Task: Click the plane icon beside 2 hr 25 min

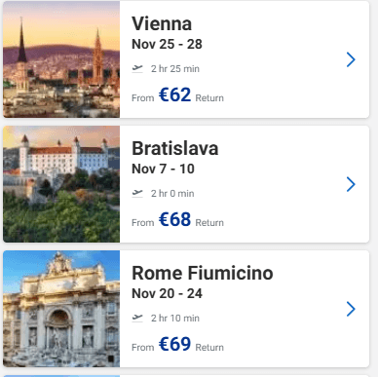Action: (137, 68)
